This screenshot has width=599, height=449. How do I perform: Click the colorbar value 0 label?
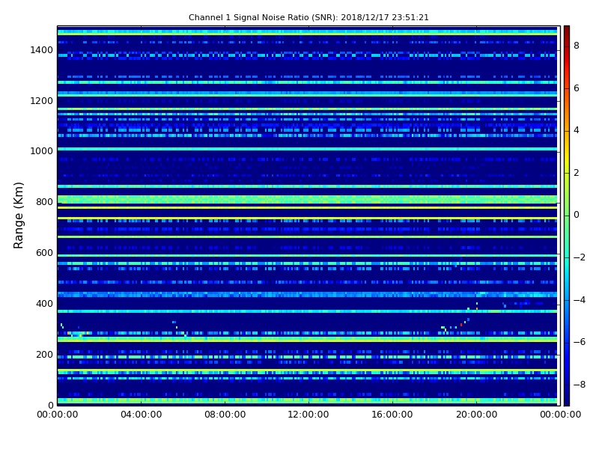pyautogui.click(x=577, y=215)
